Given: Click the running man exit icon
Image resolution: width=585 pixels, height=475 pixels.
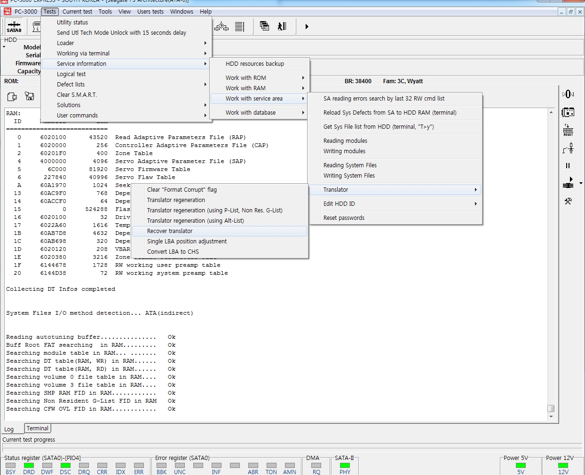Looking at the screenshot, I should 282,27.
